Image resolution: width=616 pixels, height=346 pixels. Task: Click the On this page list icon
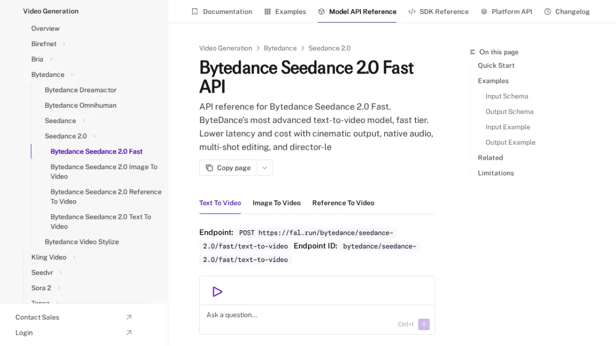click(x=473, y=52)
